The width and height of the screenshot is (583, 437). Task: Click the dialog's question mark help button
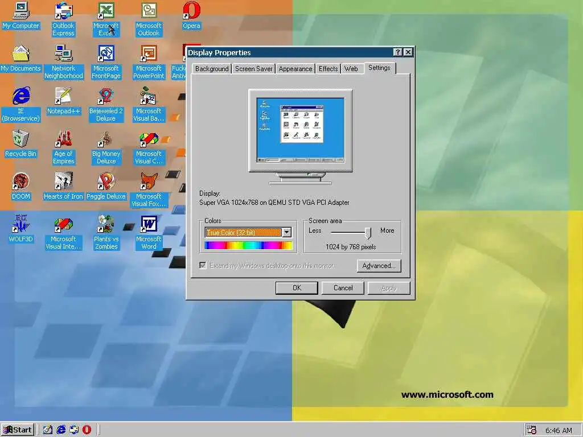[398, 52]
